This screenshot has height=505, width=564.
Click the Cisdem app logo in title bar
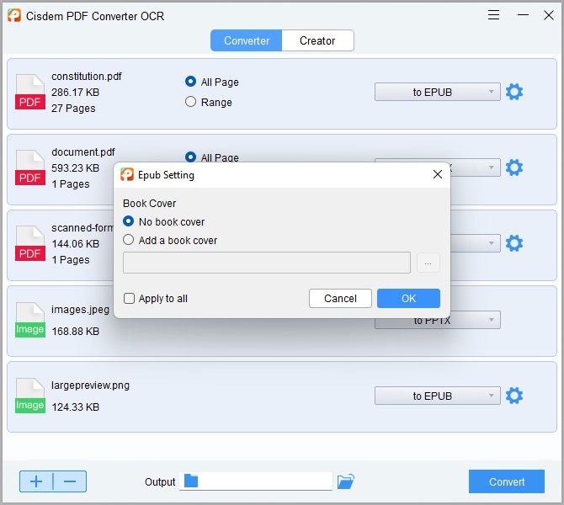(x=14, y=15)
